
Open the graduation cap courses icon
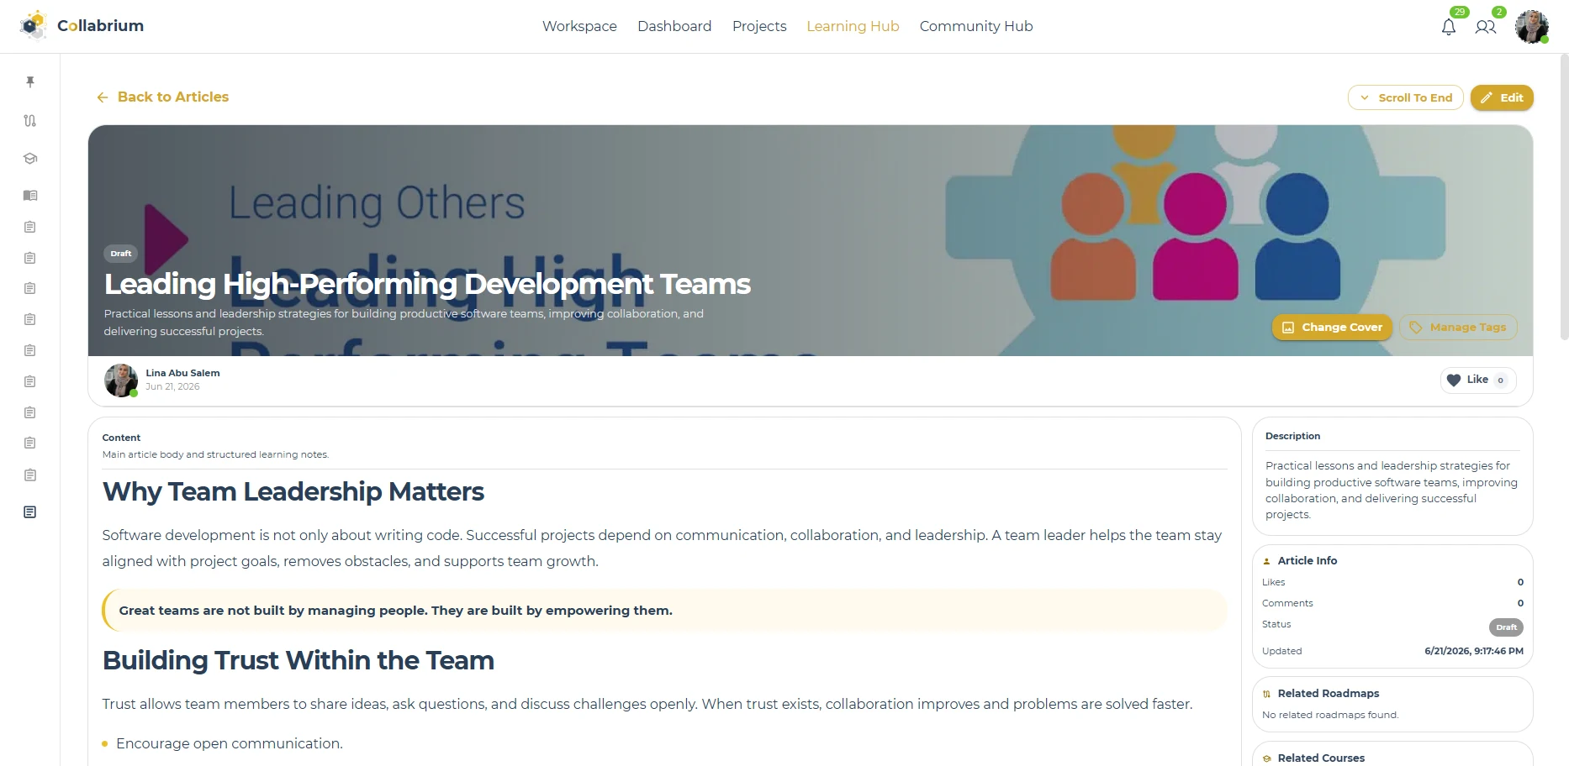(30, 158)
